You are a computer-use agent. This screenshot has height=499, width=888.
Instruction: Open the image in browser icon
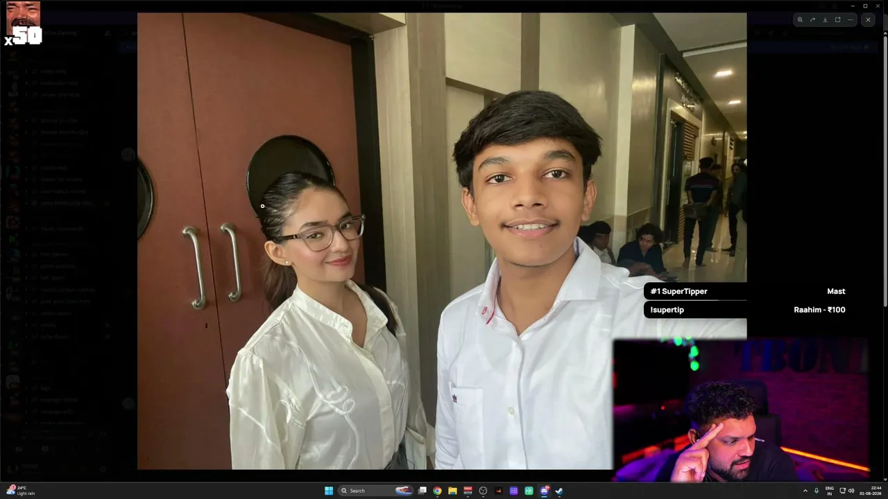point(837,20)
